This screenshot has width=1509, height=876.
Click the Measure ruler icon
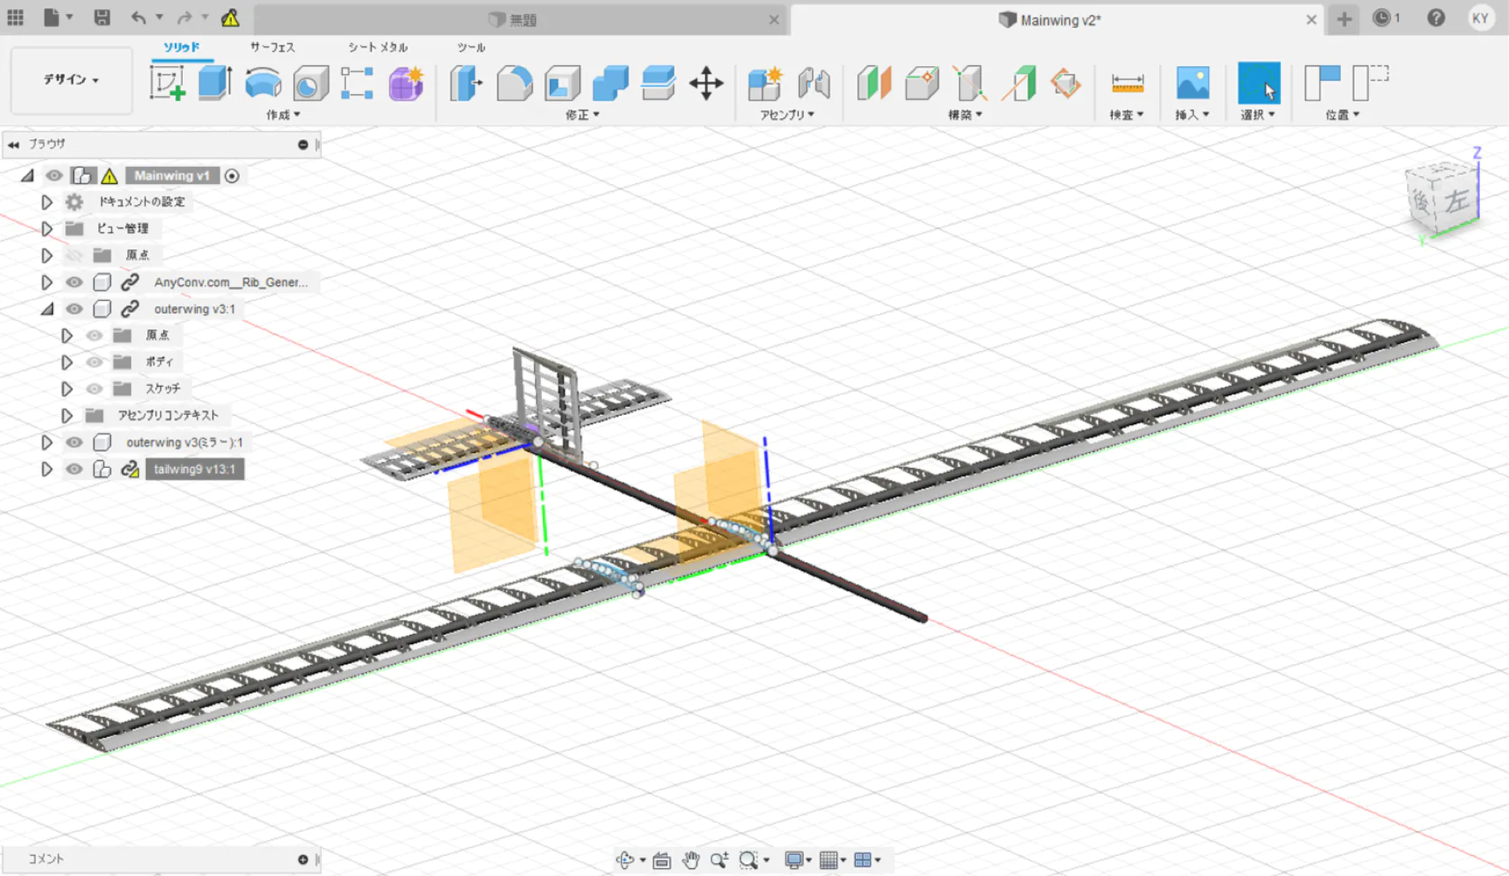(1127, 84)
